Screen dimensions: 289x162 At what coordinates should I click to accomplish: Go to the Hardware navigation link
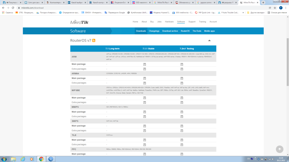[x=169, y=22]
